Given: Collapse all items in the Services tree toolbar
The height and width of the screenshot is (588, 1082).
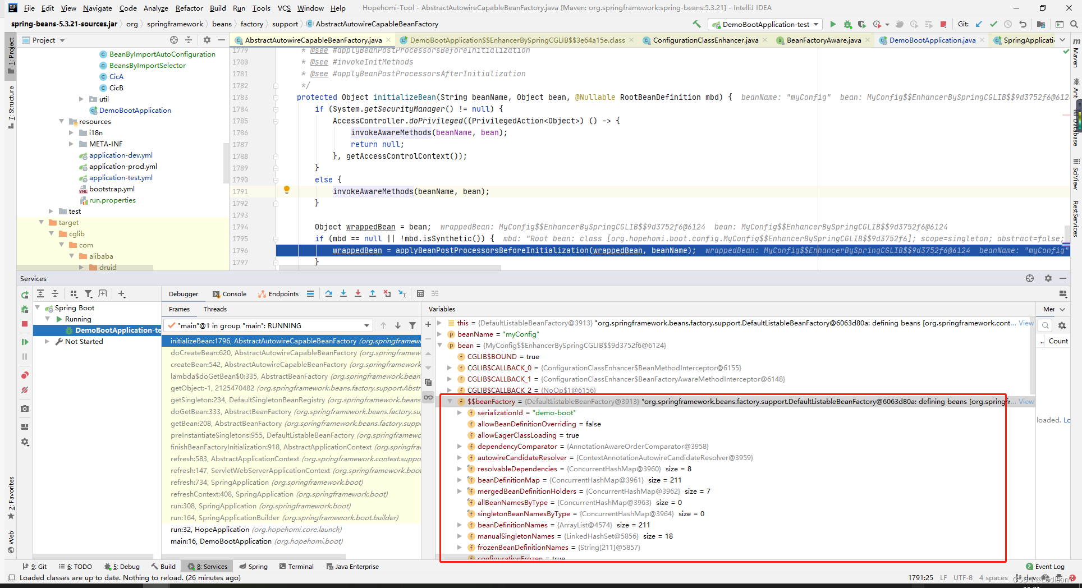Looking at the screenshot, I should pos(55,293).
